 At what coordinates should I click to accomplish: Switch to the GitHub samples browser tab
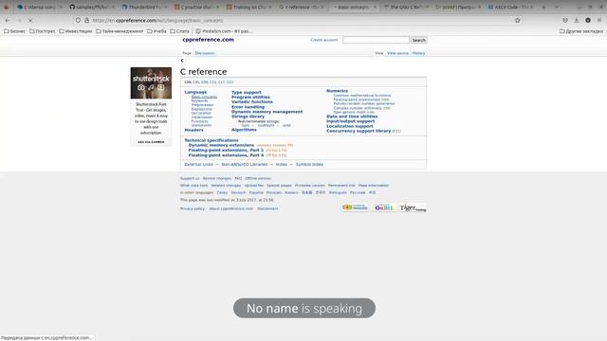pyautogui.click(x=92, y=7)
